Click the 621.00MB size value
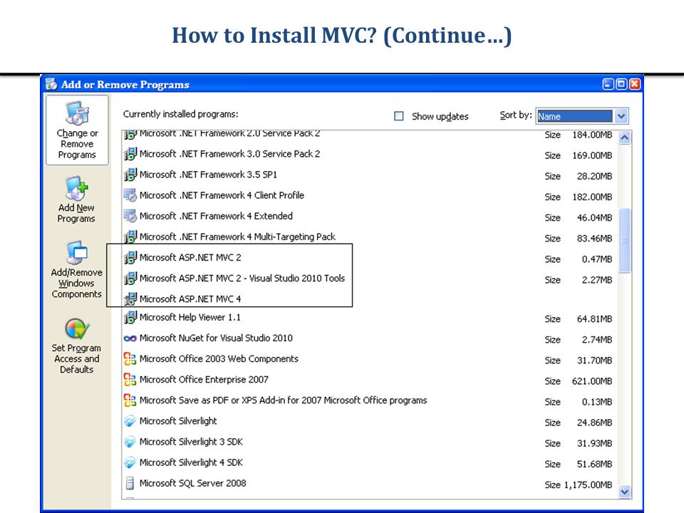The width and height of the screenshot is (684, 513). click(592, 381)
